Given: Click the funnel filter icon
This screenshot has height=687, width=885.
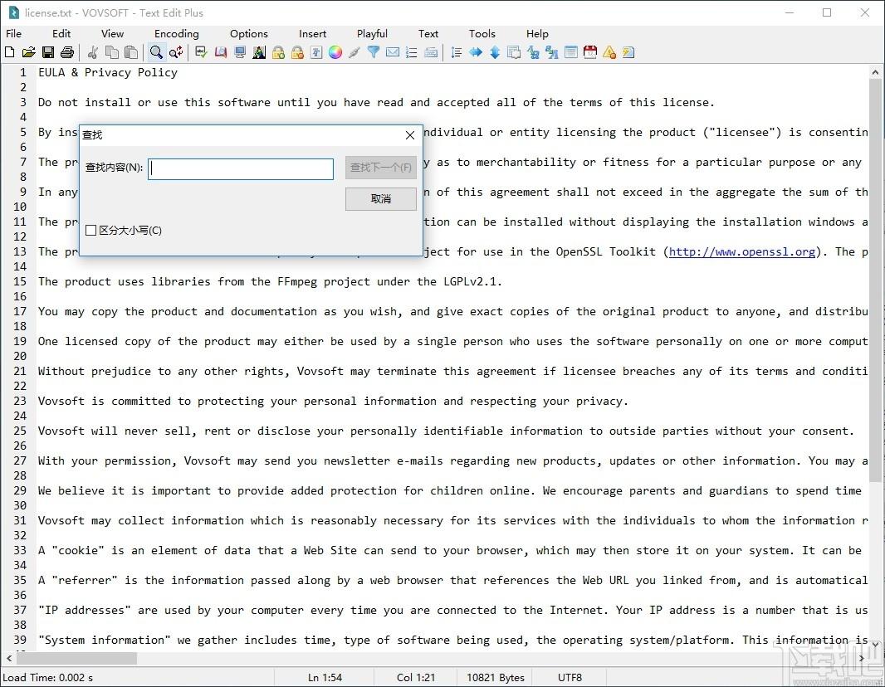Looking at the screenshot, I should pyautogui.click(x=374, y=52).
